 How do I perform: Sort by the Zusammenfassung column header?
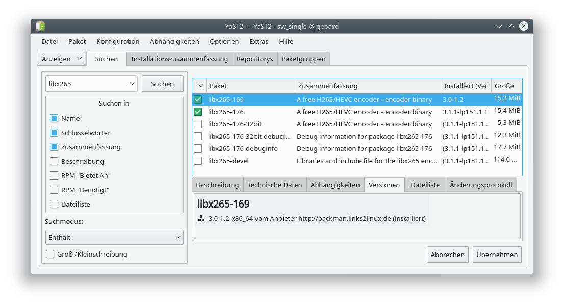(368, 86)
